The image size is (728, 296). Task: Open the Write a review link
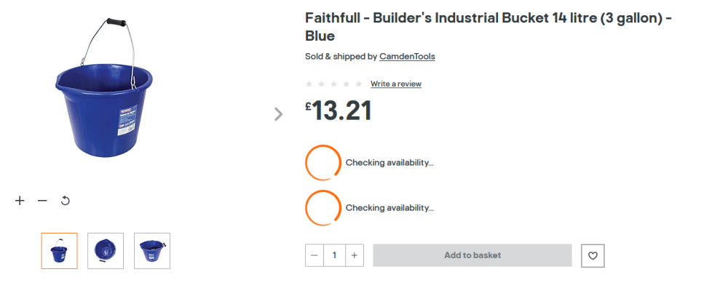(x=396, y=84)
